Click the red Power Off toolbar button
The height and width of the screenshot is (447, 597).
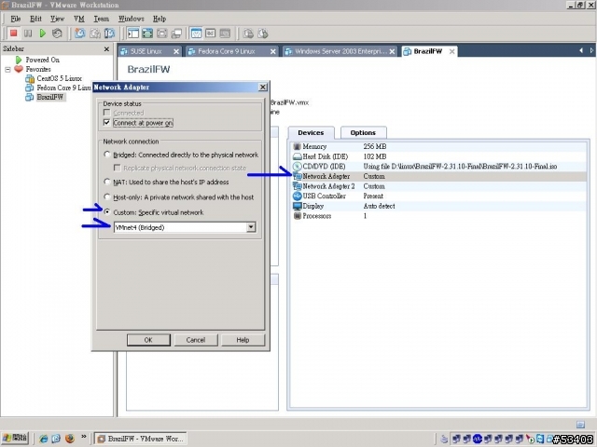13,34
